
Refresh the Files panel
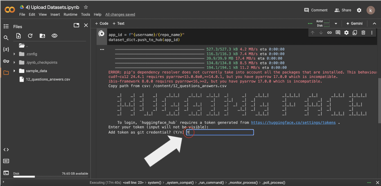click(30, 36)
